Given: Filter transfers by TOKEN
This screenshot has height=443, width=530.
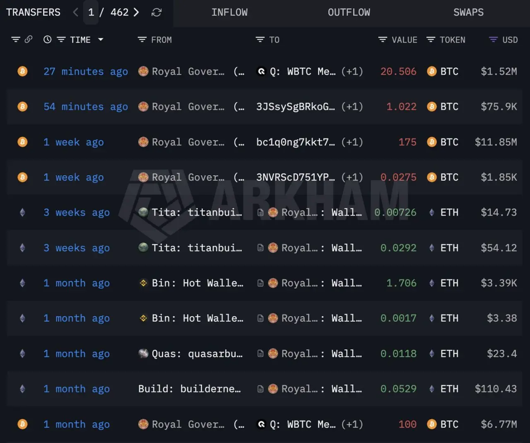Looking at the screenshot, I should 431,39.
